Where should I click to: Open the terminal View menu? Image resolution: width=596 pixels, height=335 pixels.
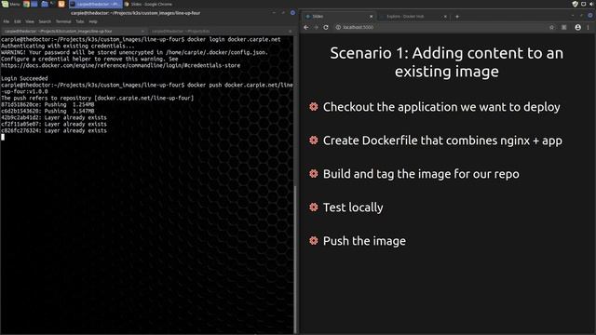30,21
